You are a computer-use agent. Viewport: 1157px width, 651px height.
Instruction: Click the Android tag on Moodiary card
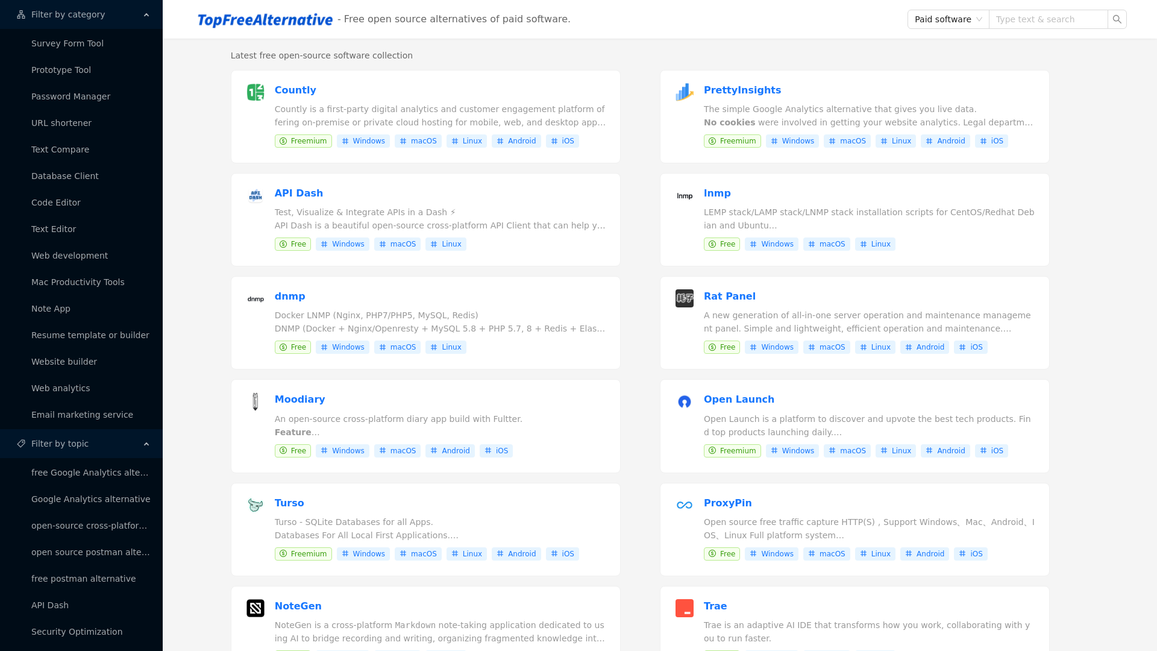click(450, 451)
